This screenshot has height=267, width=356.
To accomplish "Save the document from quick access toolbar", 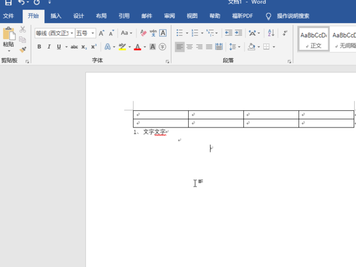I will click(8, 2).
